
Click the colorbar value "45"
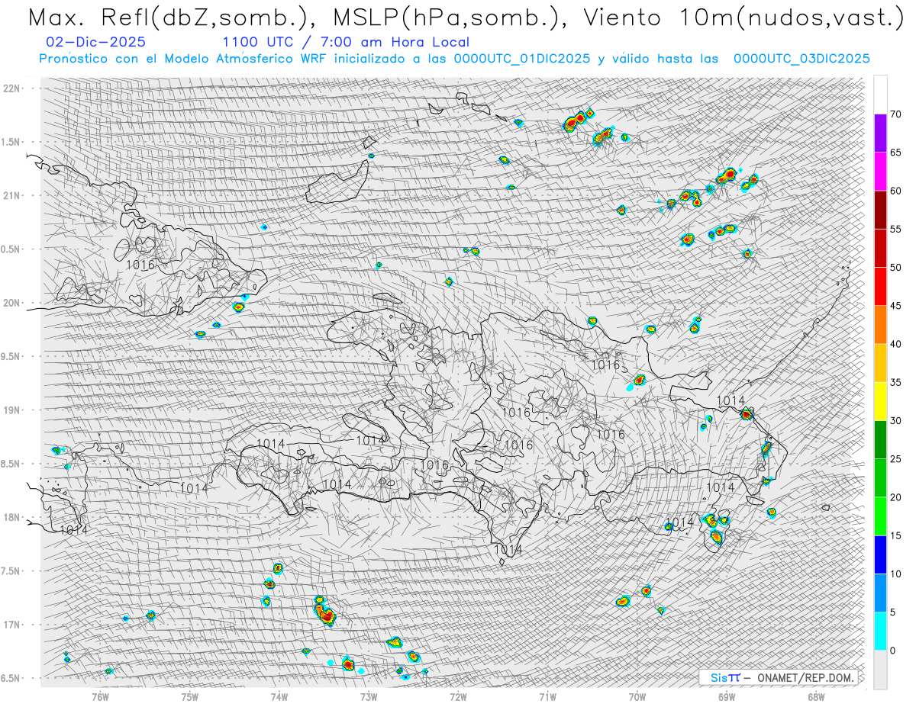point(896,306)
